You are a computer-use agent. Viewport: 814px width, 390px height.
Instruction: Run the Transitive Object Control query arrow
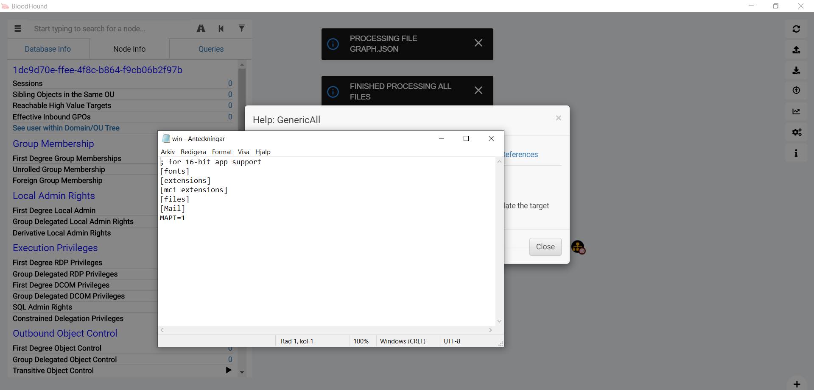(228, 370)
